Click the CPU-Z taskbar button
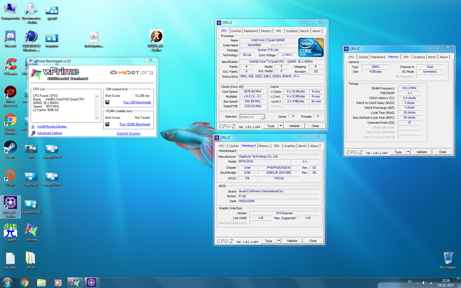This screenshot has width=461, height=288. [x=91, y=283]
